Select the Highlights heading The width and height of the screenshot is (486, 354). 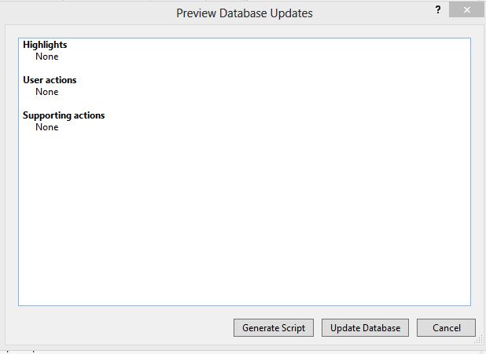(x=45, y=45)
